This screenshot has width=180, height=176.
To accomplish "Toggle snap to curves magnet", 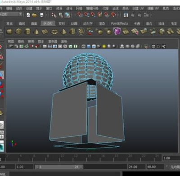I will [86, 15].
